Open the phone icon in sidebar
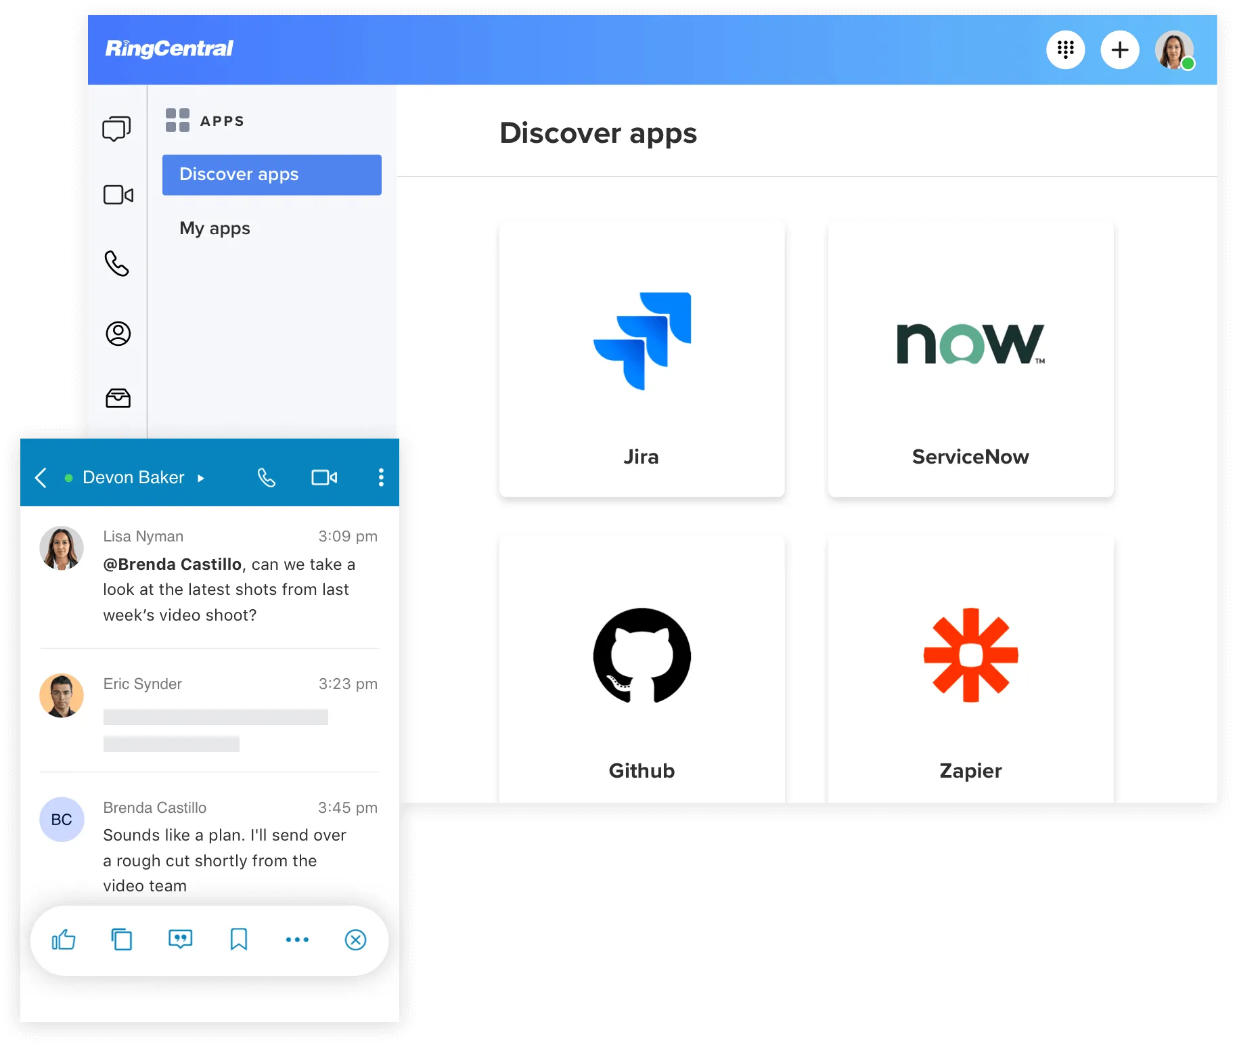Screen dimensions: 1237x1045 point(117,264)
